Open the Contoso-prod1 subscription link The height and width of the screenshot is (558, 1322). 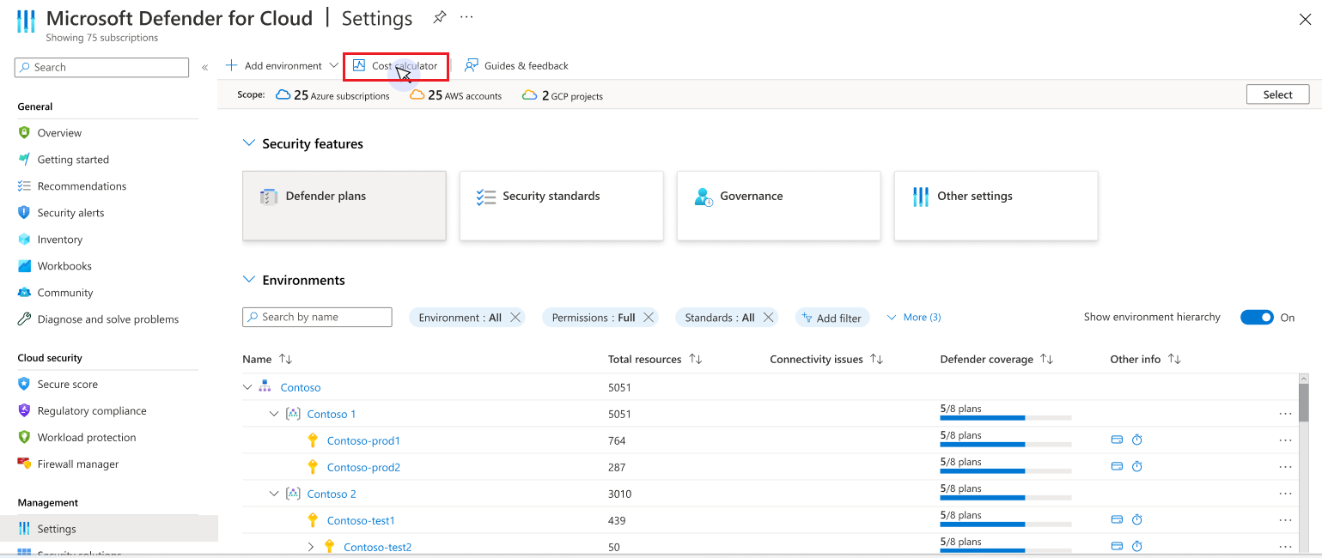pyautogui.click(x=363, y=440)
